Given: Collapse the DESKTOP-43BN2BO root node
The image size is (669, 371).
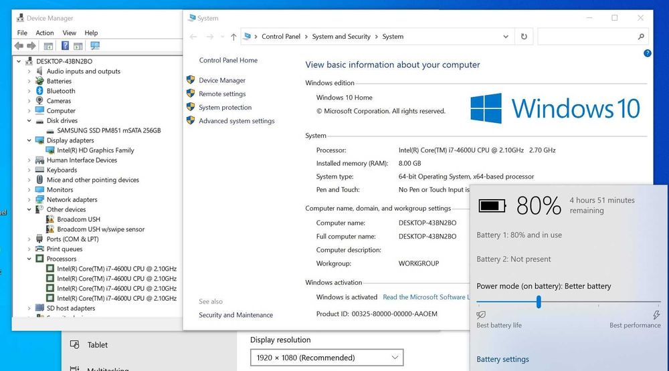Looking at the screenshot, I should coord(19,61).
